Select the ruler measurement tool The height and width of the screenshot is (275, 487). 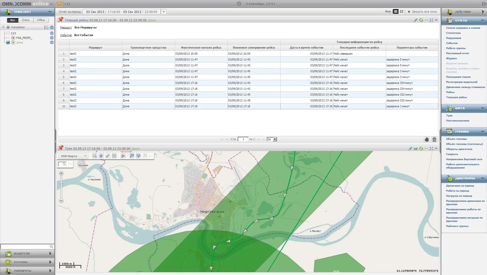point(108,156)
